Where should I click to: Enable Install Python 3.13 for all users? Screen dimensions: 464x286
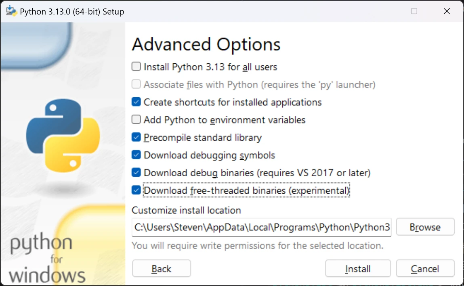pos(136,67)
